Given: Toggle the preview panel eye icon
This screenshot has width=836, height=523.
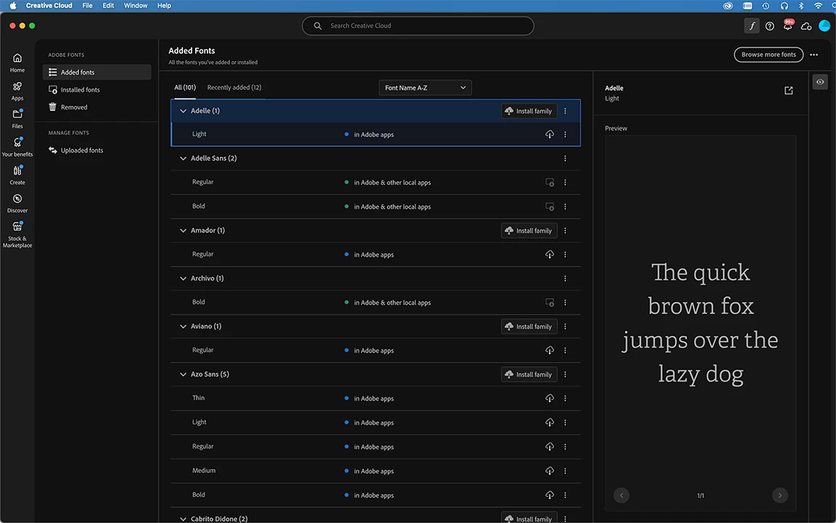Looking at the screenshot, I should coord(820,82).
